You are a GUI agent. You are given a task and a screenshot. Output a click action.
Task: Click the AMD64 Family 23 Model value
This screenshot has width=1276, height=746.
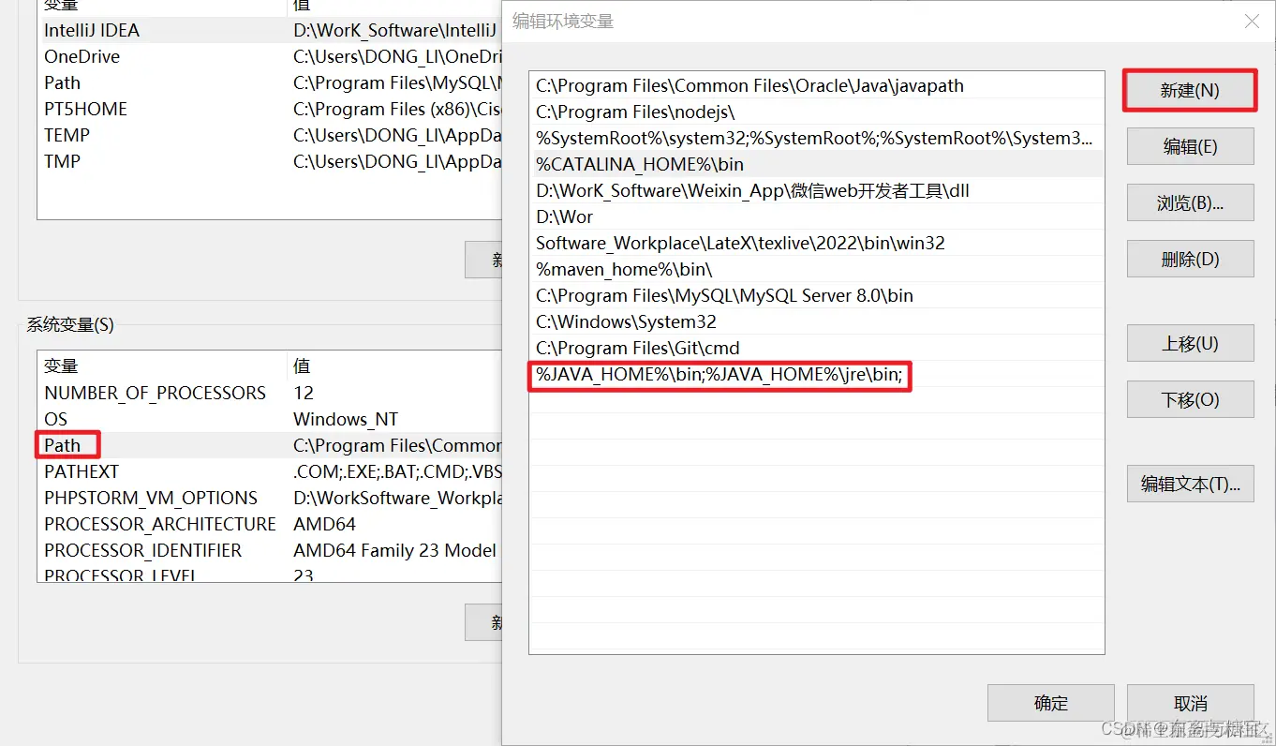(x=395, y=550)
